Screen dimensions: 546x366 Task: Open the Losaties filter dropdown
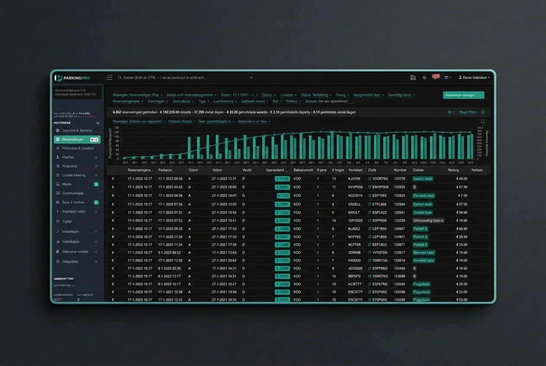point(288,95)
